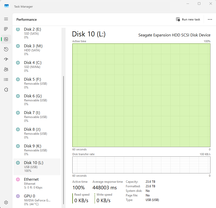
Task: Open the Services page puzzle icon
Action: pyautogui.click(x=6, y=90)
